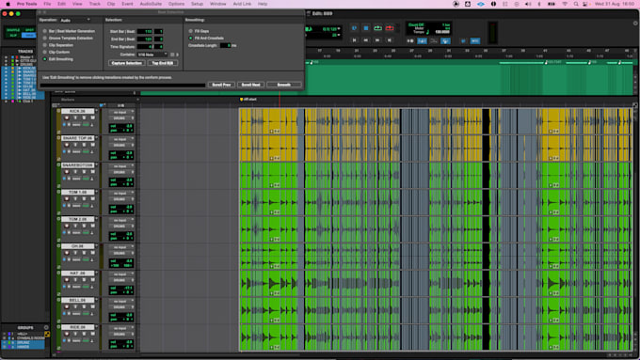The height and width of the screenshot is (360, 640).
Task: Click the Crossfade Length input field
Action: pos(225,45)
